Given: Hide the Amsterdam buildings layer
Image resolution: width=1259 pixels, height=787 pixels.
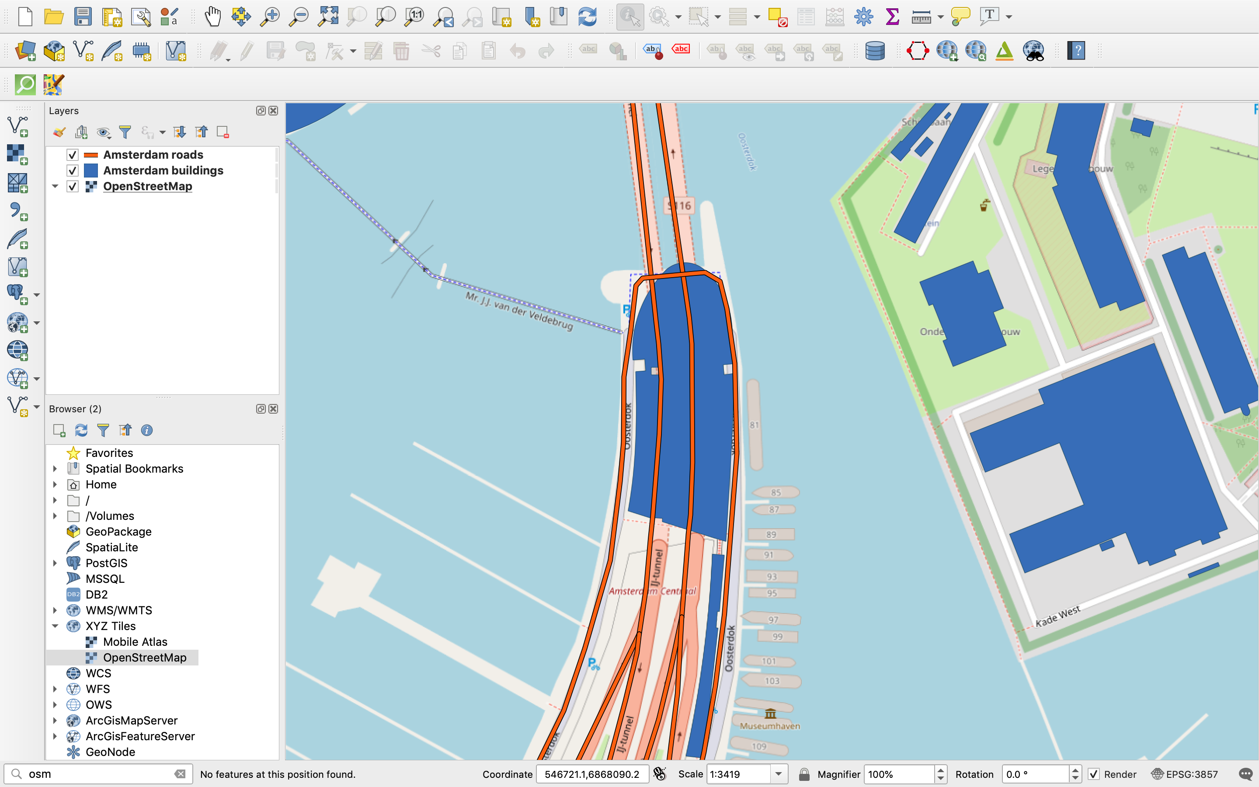Looking at the screenshot, I should [x=72, y=170].
